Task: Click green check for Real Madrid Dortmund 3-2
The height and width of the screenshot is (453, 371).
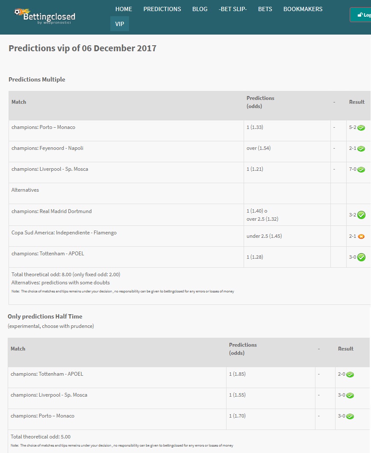Action: (361, 215)
